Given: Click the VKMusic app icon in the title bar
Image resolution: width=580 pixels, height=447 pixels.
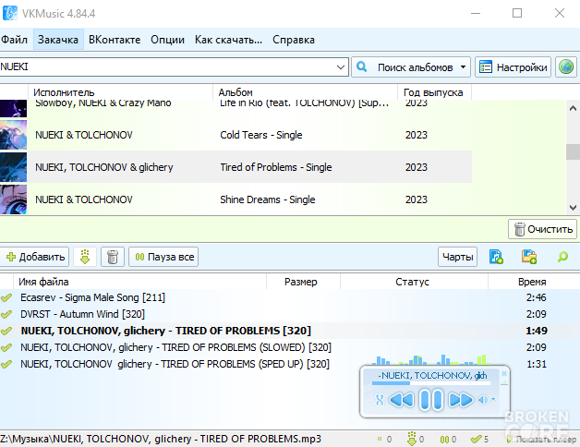Looking at the screenshot, I should pos(10,13).
